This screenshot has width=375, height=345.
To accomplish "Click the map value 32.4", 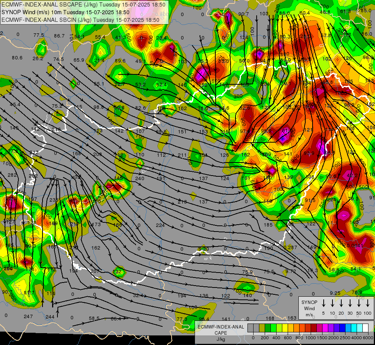I will [138, 296].
